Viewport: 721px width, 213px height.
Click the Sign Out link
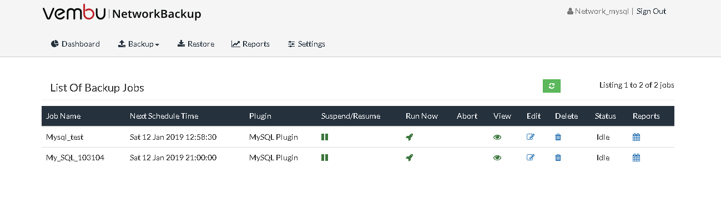[651, 11]
